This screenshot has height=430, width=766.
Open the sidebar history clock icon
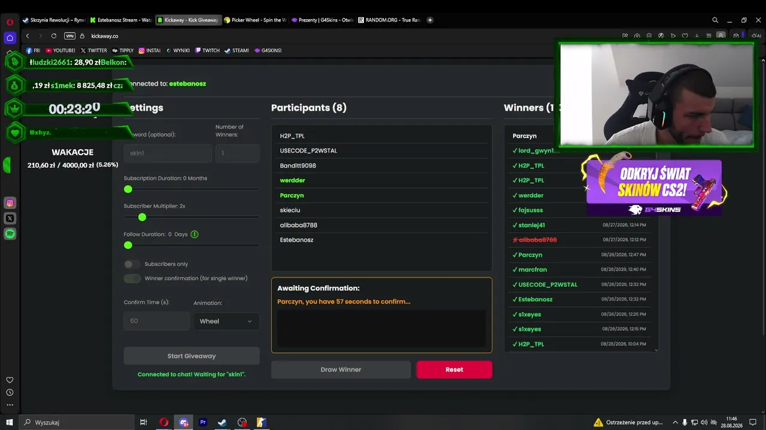pos(10,392)
